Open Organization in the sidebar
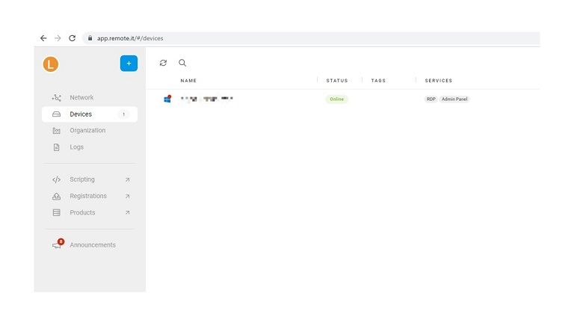This screenshot has height=323, width=574. click(x=90, y=130)
